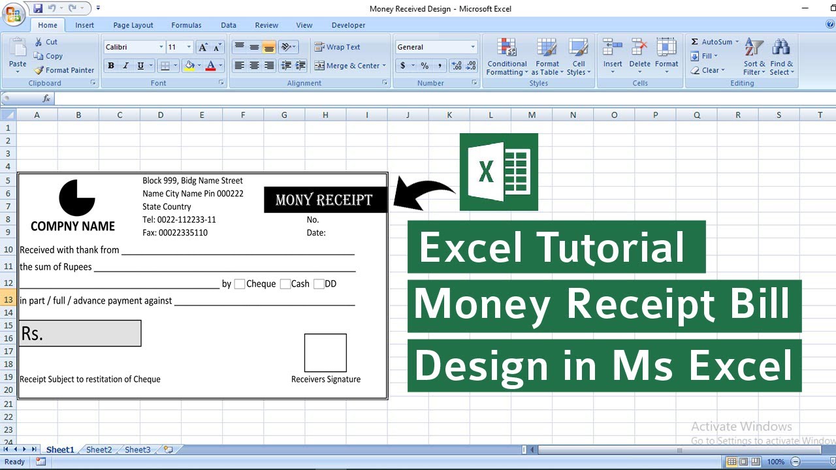Open Cell Styles gallery

[x=579, y=56]
